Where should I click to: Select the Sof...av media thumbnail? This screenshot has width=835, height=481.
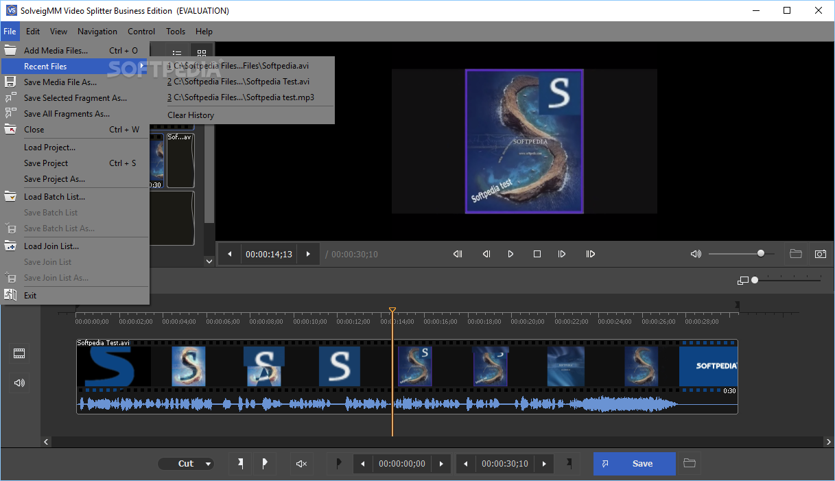tap(180, 161)
